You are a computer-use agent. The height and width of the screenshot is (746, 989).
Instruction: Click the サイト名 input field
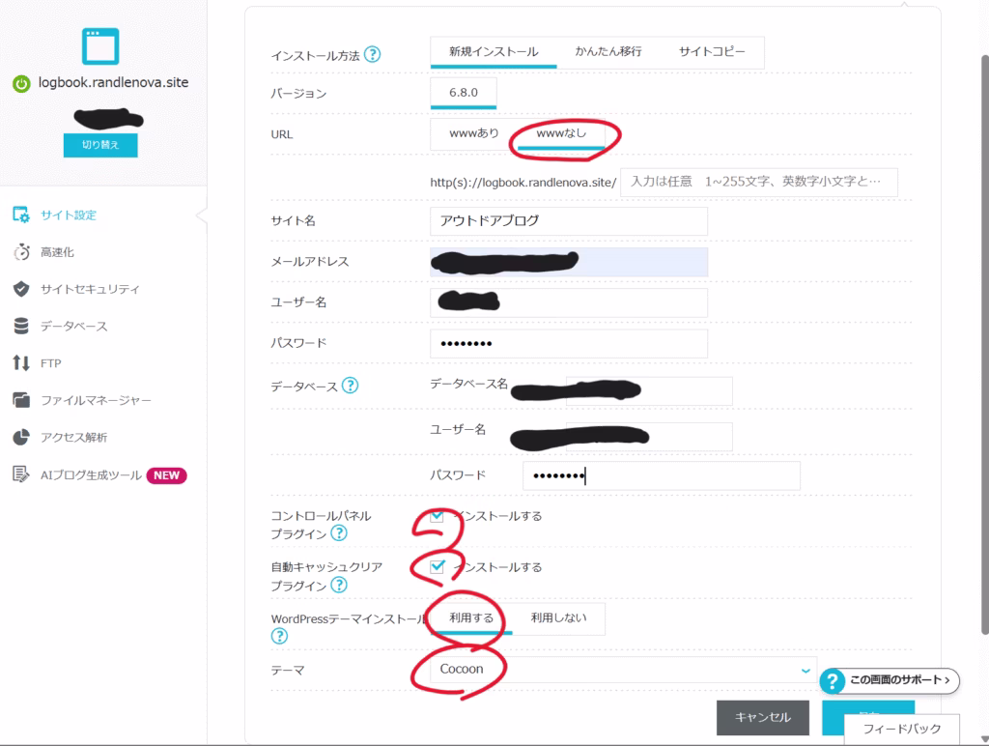[x=568, y=220]
